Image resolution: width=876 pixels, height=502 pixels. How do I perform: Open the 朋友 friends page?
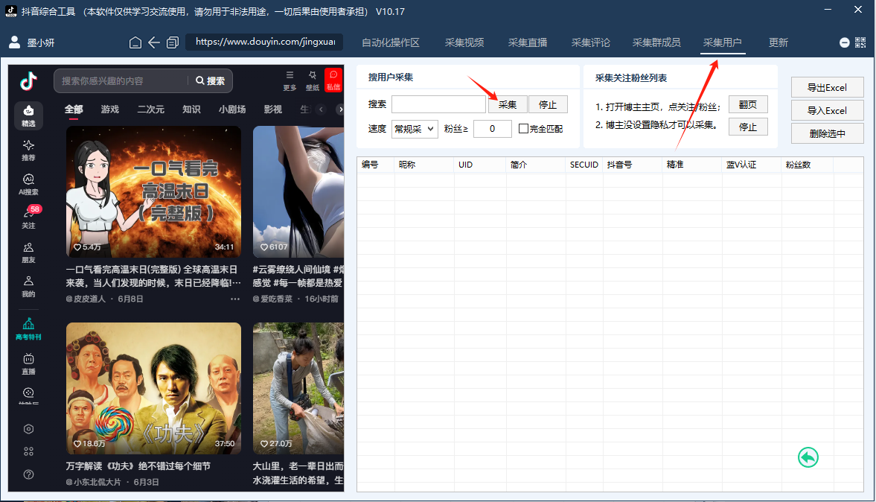click(x=28, y=252)
